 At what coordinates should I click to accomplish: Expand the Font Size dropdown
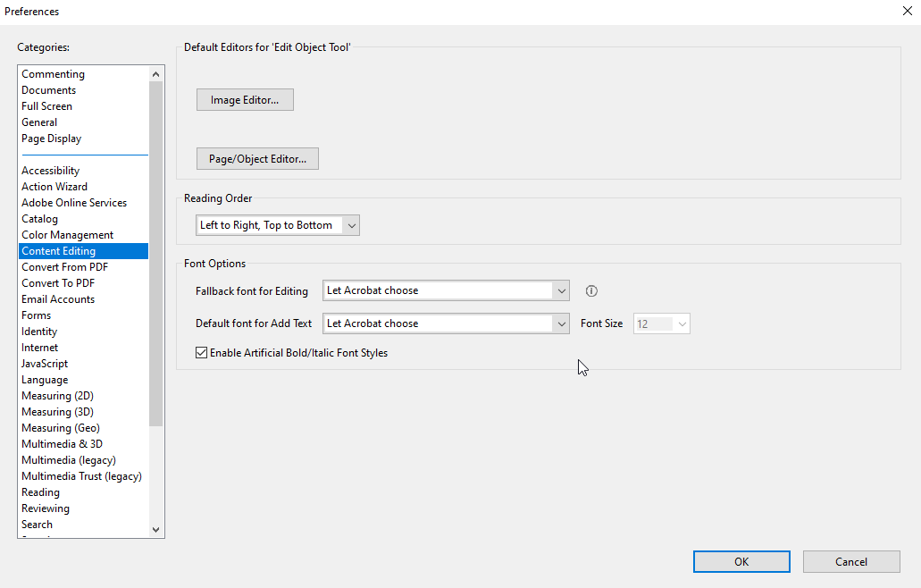[x=680, y=323]
